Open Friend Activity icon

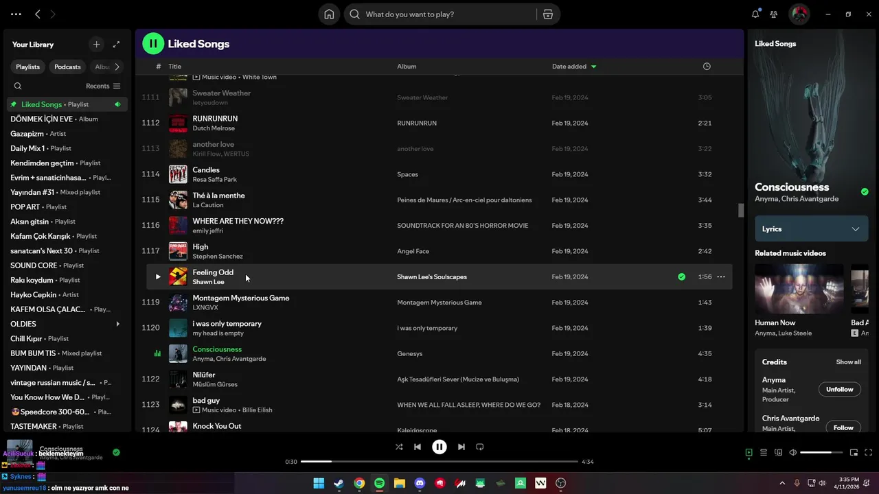(x=774, y=14)
